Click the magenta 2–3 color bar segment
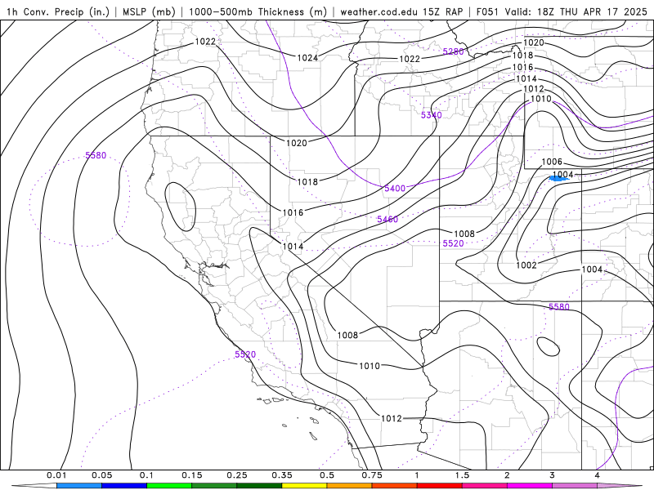The width and height of the screenshot is (654, 490). tap(530, 486)
